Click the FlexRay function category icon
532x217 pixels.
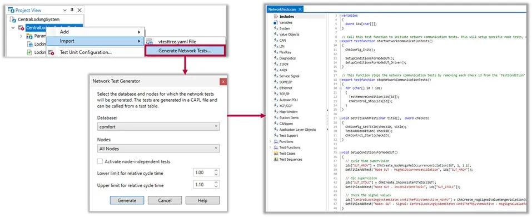point(276,52)
